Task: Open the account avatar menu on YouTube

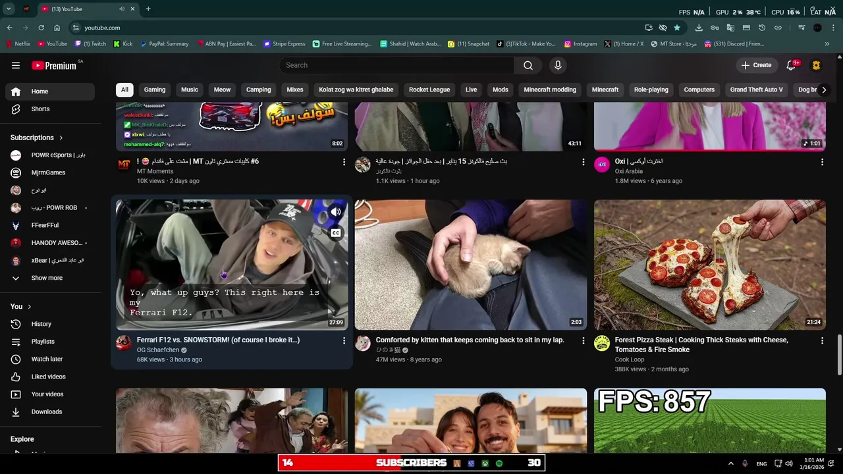Action: coord(817,65)
